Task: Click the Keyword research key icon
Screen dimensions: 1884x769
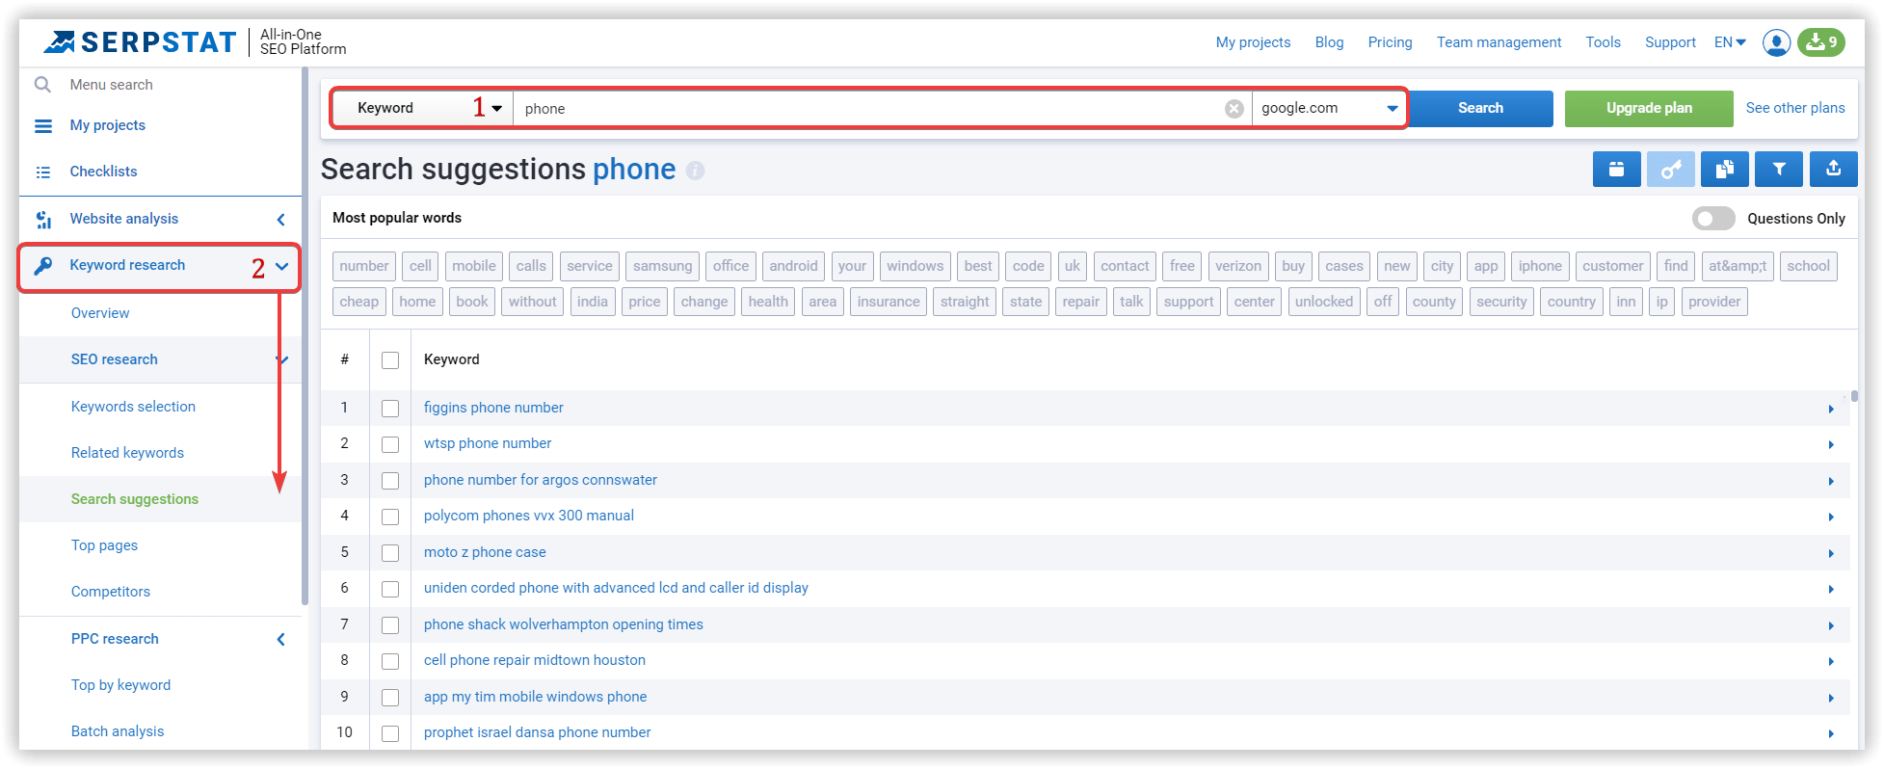Action: [x=43, y=266]
